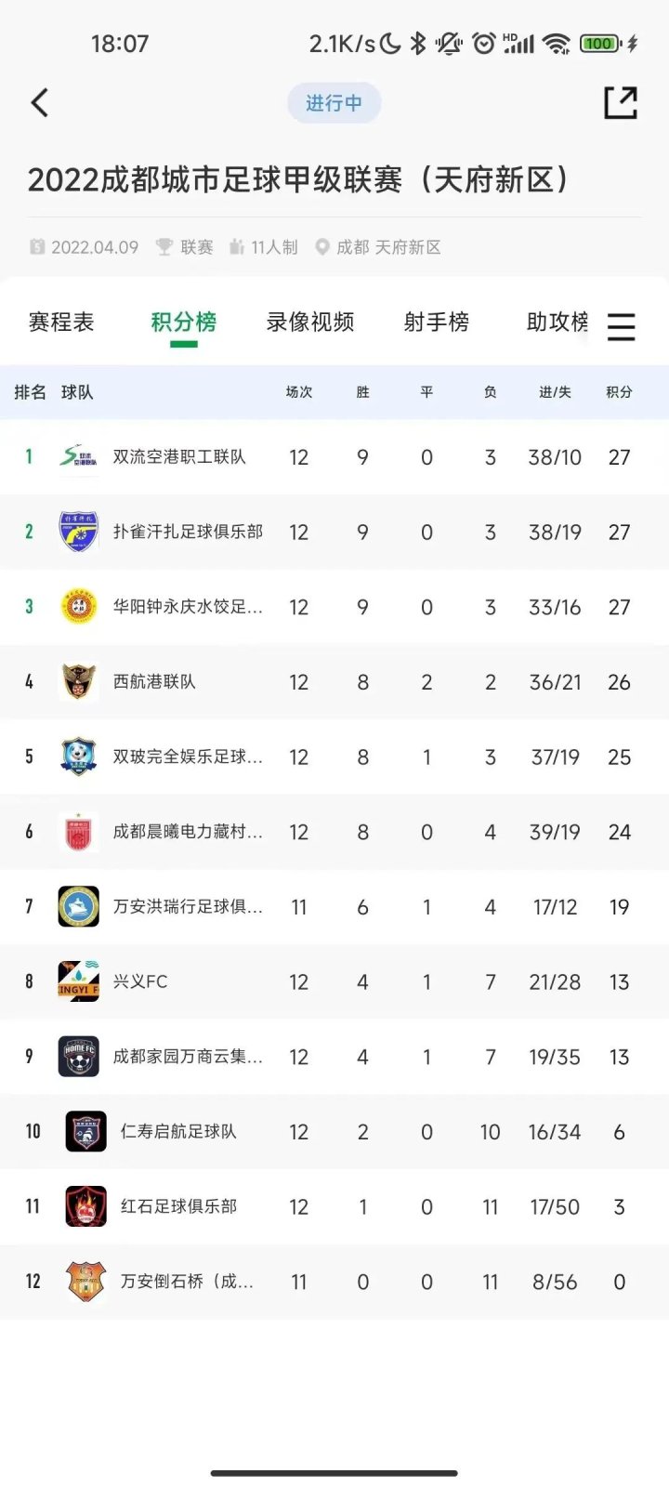Tap the 积分 column header
This screenshot has width=669, height=1487.
click(x=619, y=392)
